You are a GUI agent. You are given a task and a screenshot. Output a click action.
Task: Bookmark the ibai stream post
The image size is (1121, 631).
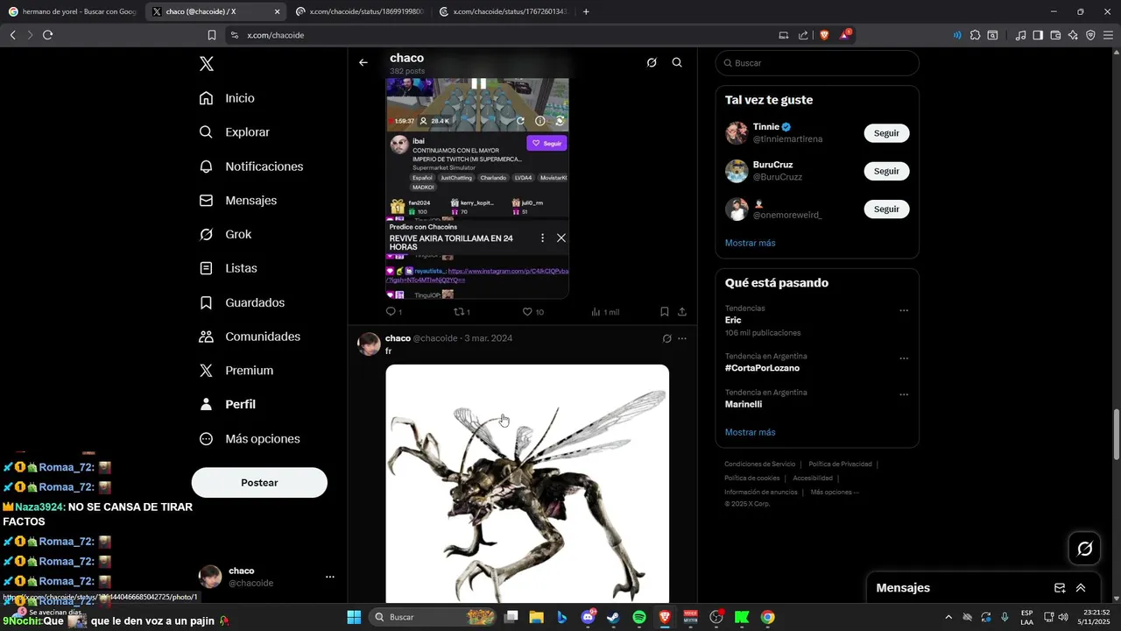pyautogui.click(x=665, y=311)
